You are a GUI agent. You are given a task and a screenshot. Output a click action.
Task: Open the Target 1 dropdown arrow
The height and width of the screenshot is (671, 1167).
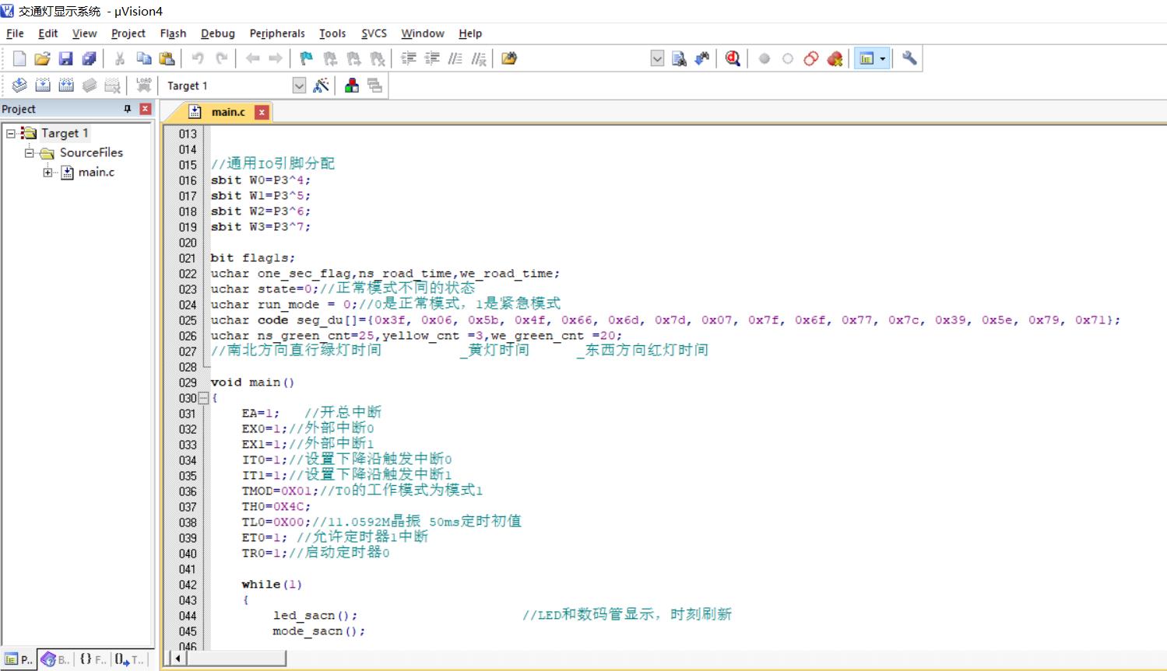click(x=299, y=86)
